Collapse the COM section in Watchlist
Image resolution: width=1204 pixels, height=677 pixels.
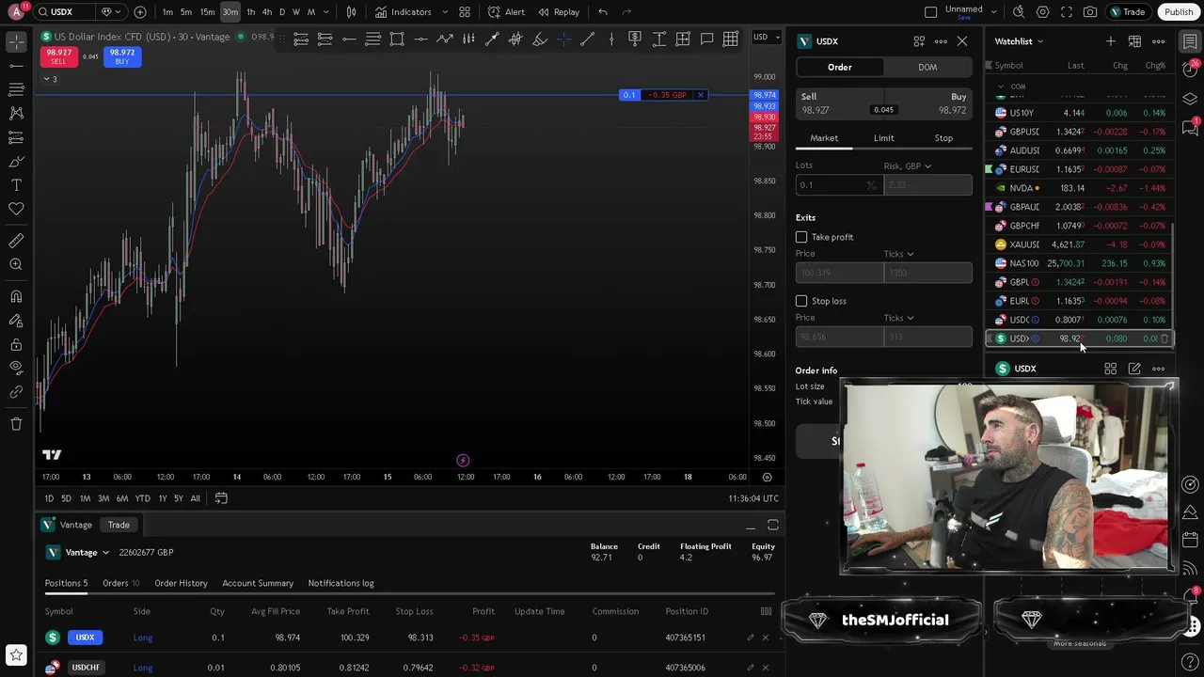click(x=1001, y=87)
